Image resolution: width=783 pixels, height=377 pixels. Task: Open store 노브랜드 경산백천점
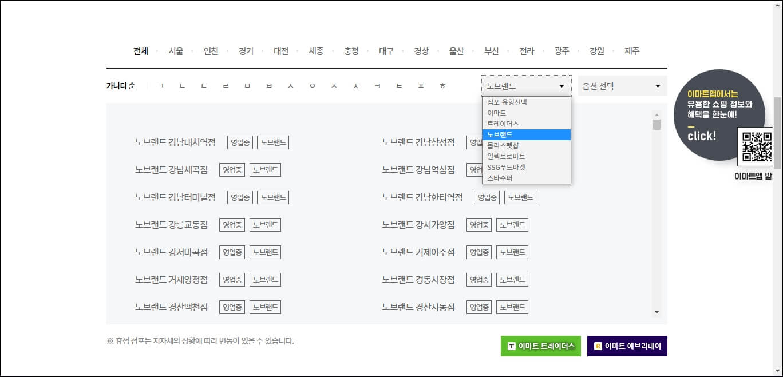tap(171, 307)
